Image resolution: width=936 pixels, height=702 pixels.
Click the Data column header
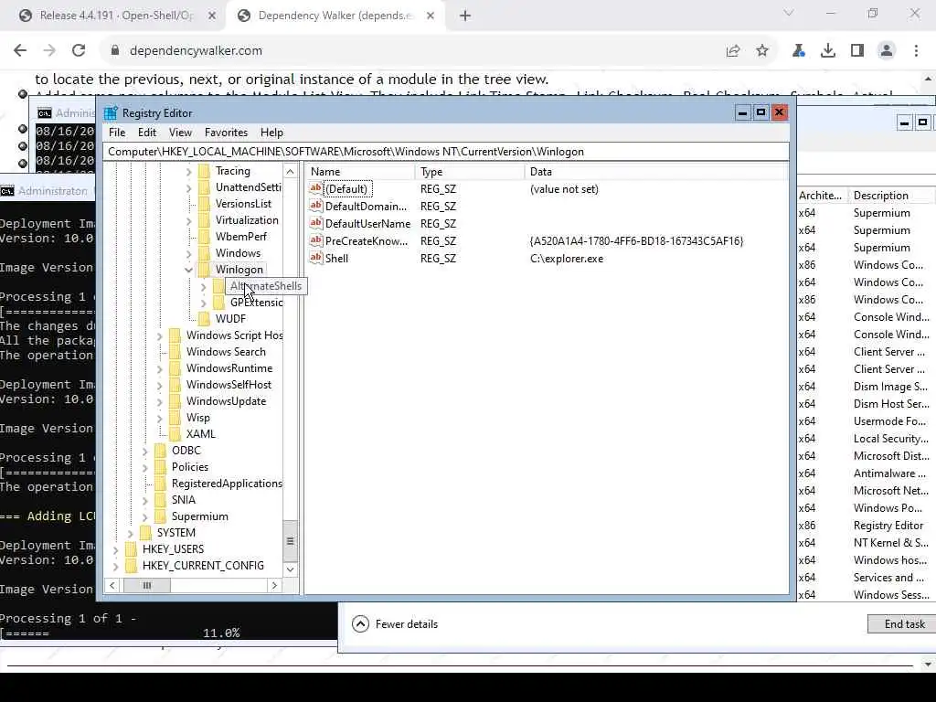pos(656,172)
